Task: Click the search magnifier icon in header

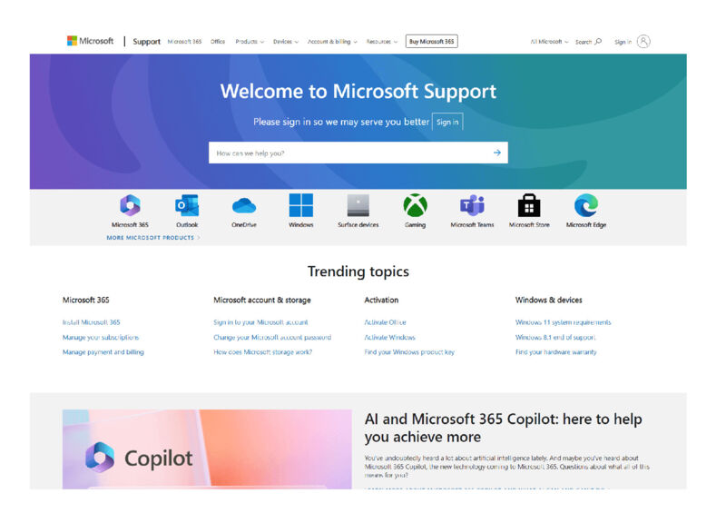Action: (598, 41)
